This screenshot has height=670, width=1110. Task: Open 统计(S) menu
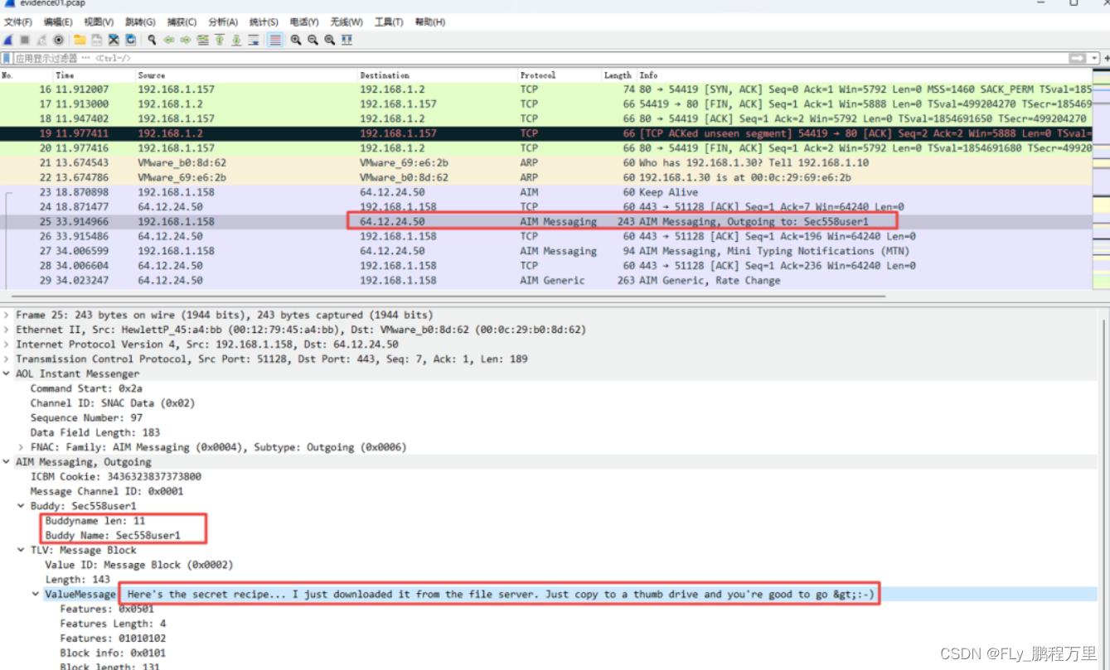tap(264, 22)
